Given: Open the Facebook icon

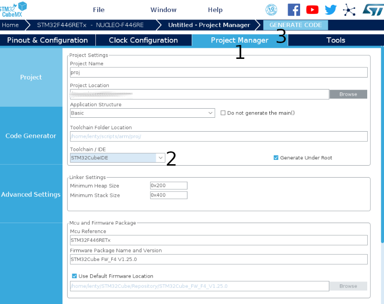Looking at the screenshot, I should point(294,10).
